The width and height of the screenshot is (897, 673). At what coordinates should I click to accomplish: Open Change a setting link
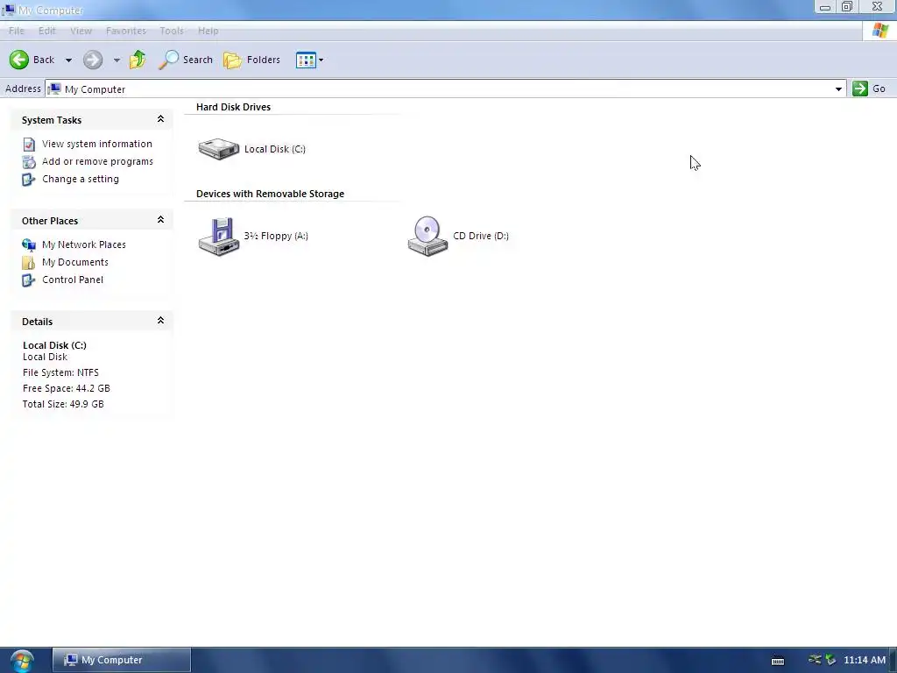(x=81, y=179)
